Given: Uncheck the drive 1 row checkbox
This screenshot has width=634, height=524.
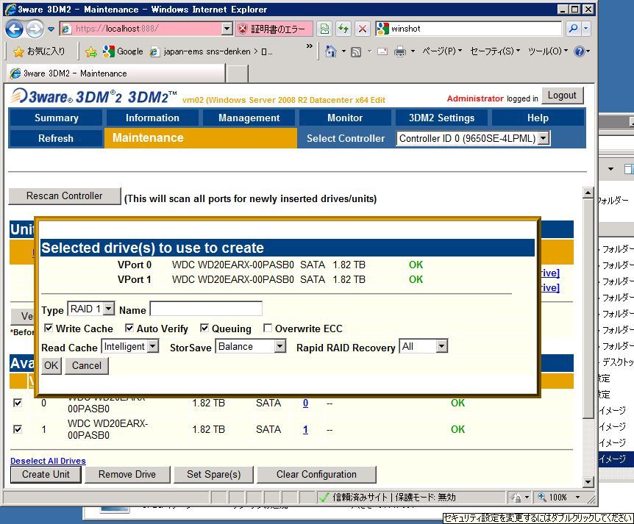Looking at the screenshot, I should 18,429.
